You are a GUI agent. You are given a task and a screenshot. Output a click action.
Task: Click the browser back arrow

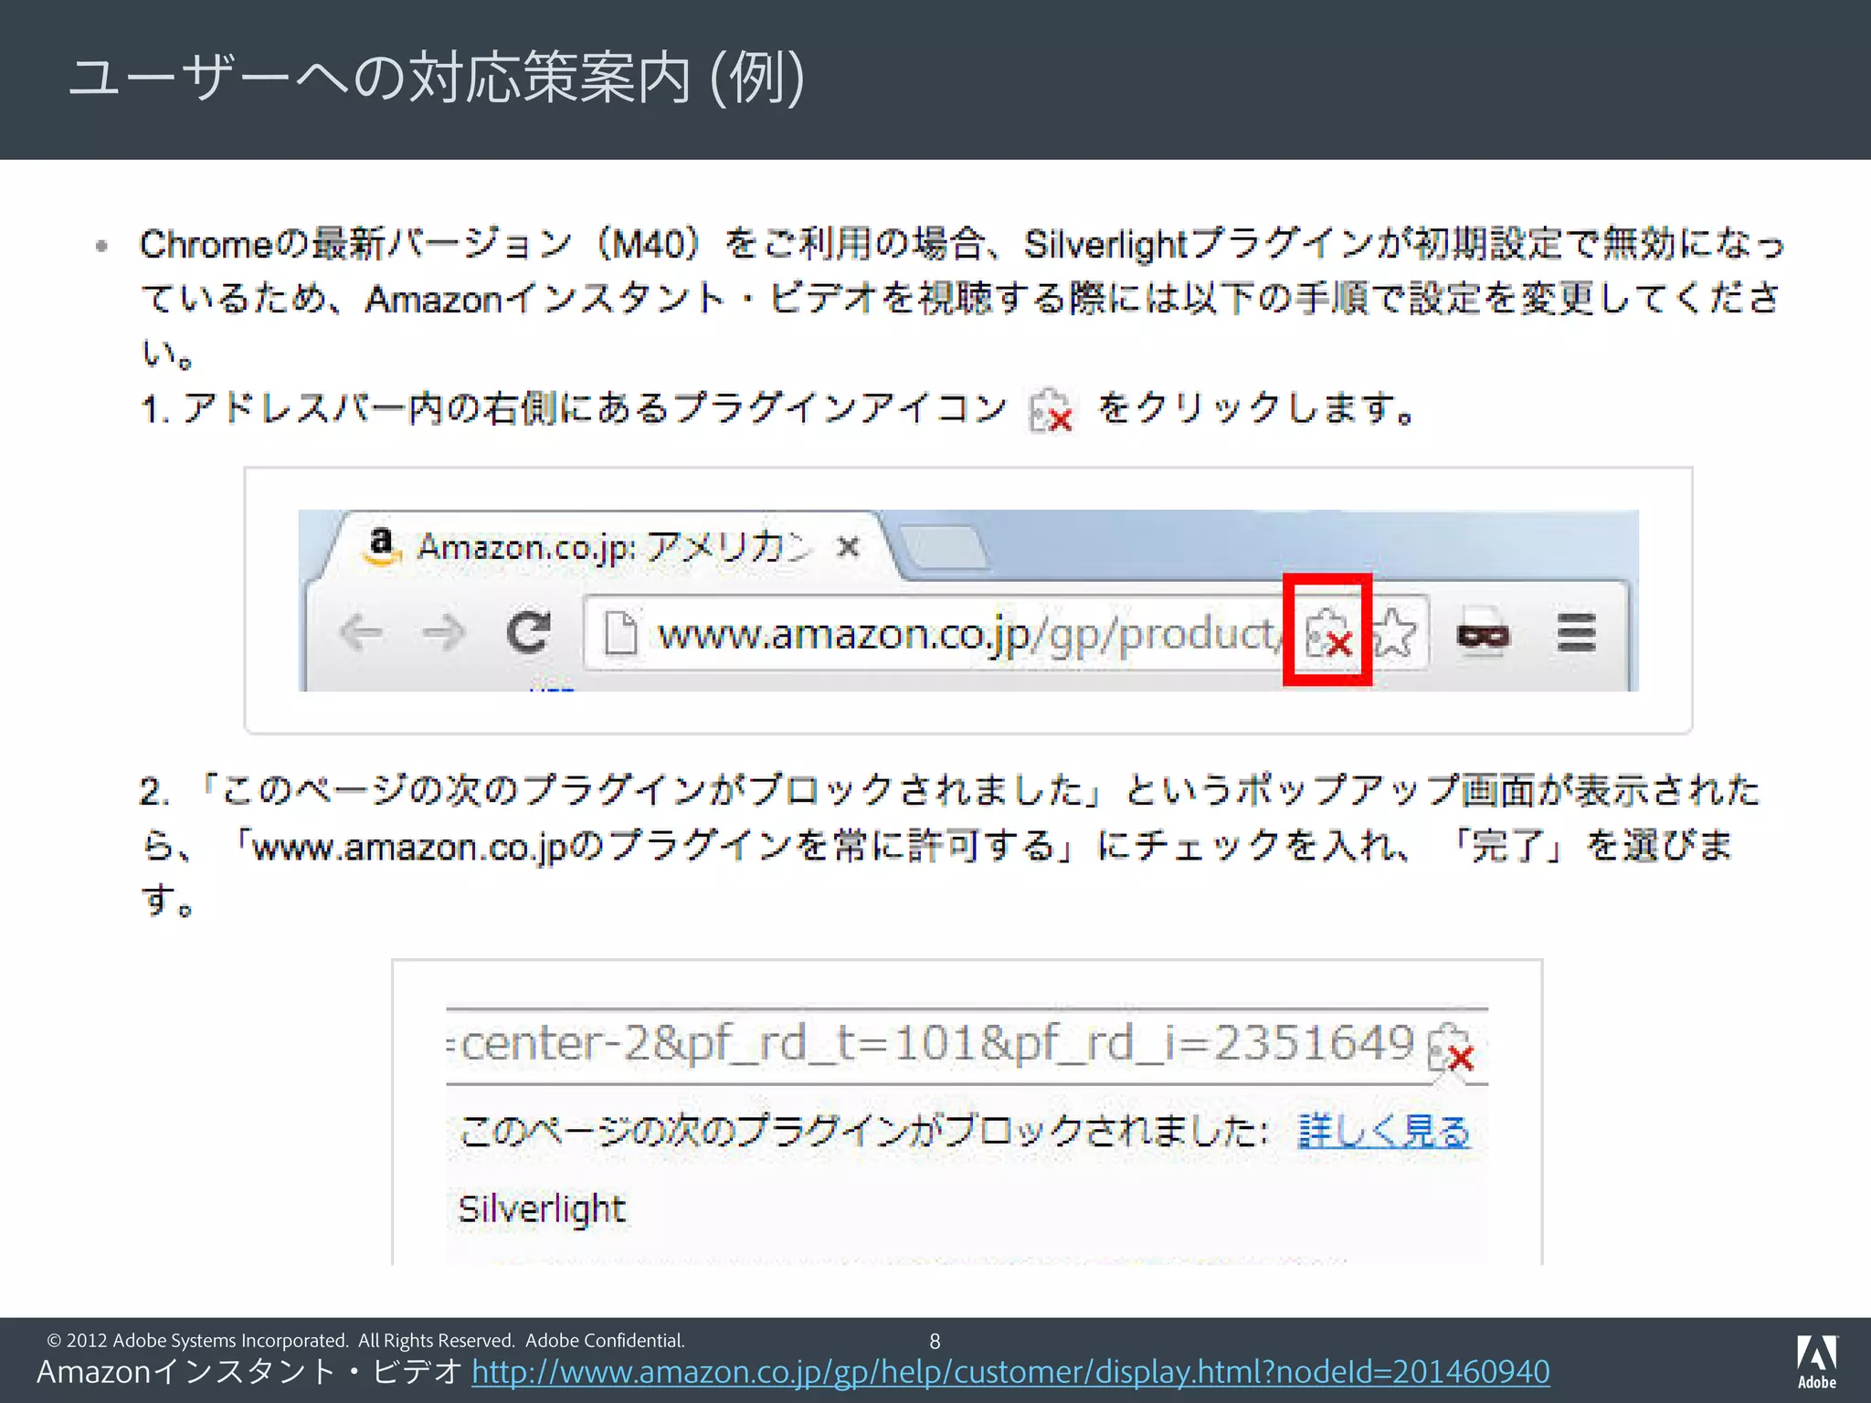point(361,631)
